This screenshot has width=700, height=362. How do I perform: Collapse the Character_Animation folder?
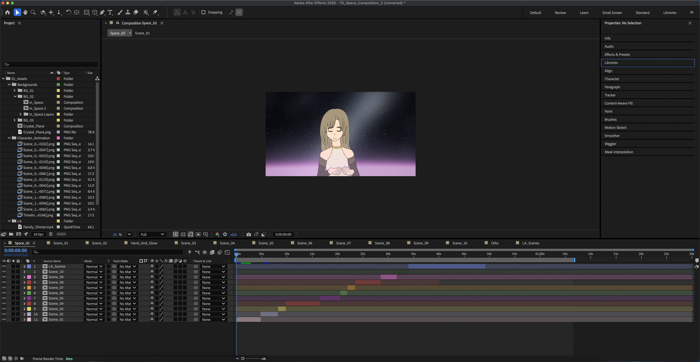point(9,138)
